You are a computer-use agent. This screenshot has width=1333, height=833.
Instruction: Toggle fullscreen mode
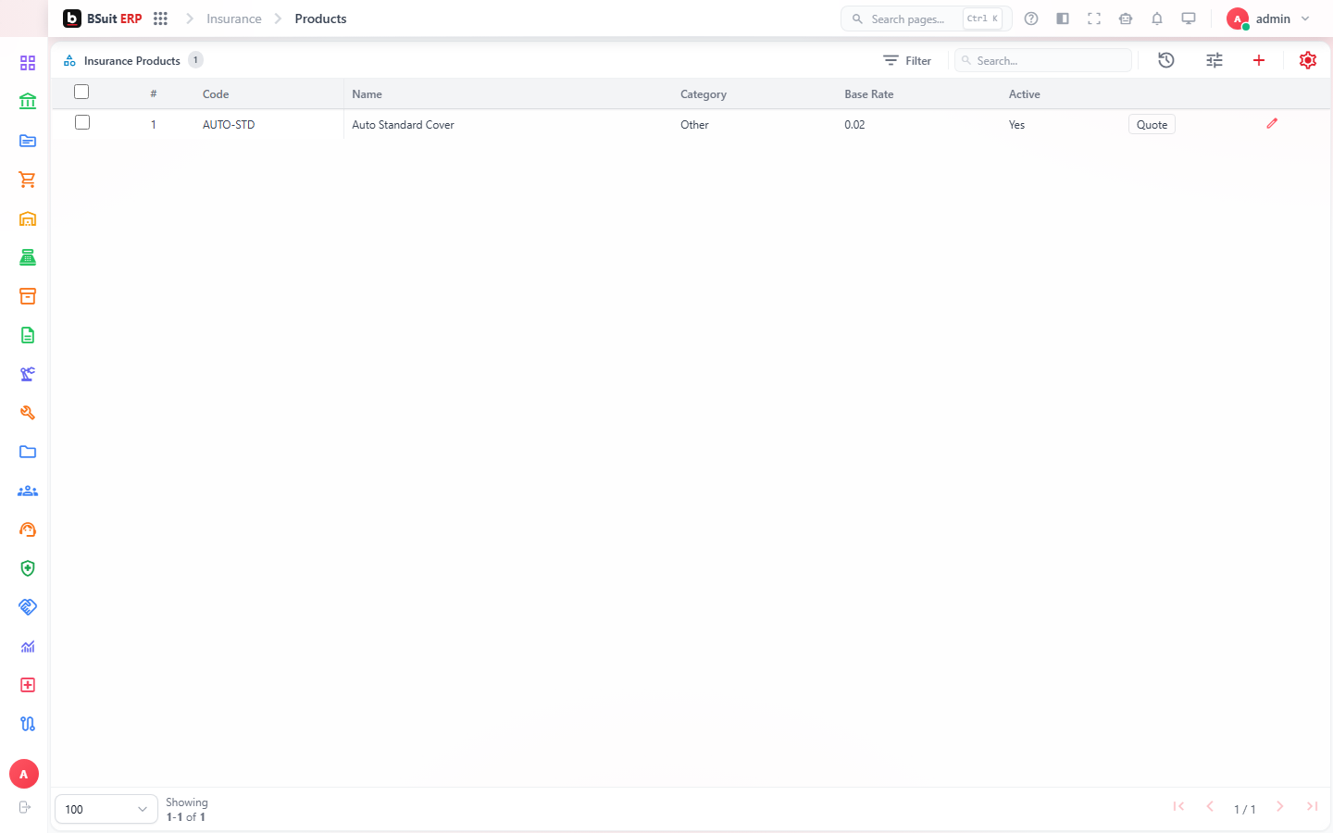point(1094,19)
